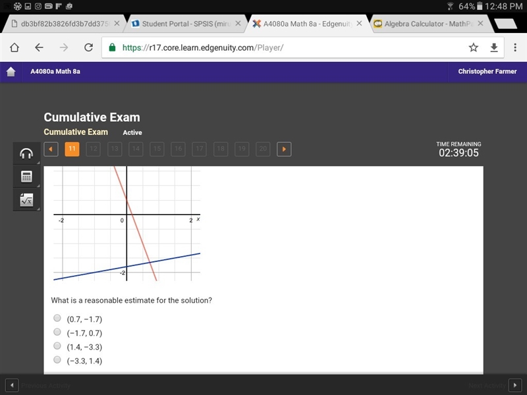The height and width of the screenshot is (395, 527).
Task: Bookmark this page with the star icon
Action: pos(473,47)
